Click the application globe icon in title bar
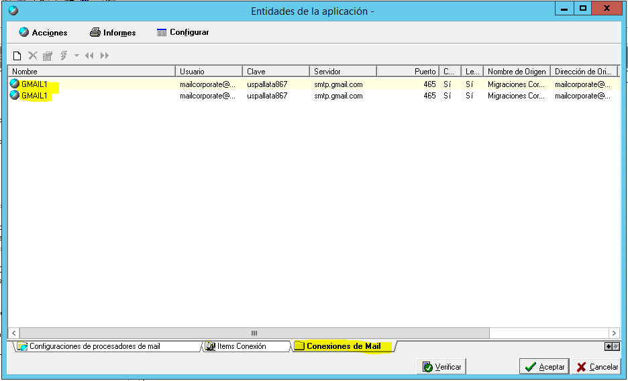Screen dimensions: 628x381 (13, 11)
